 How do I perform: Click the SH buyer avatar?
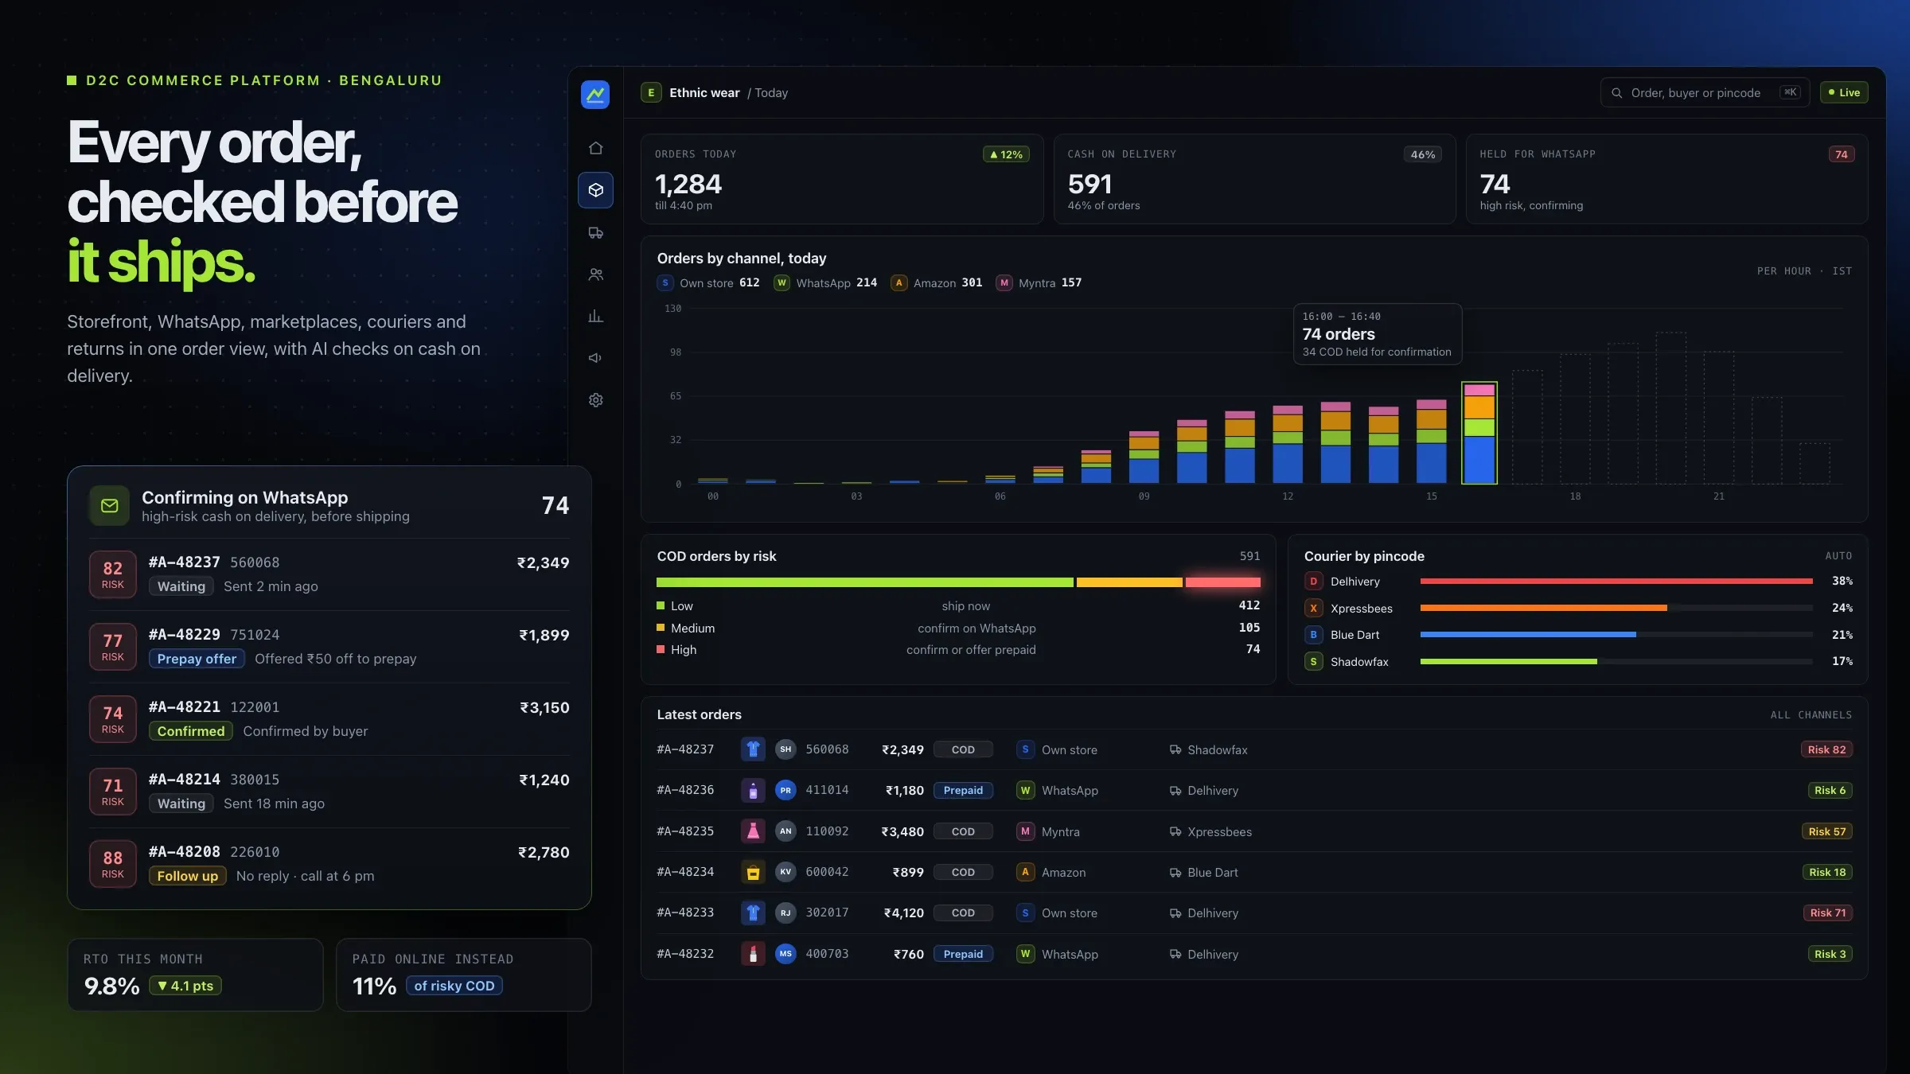(785, 749)
